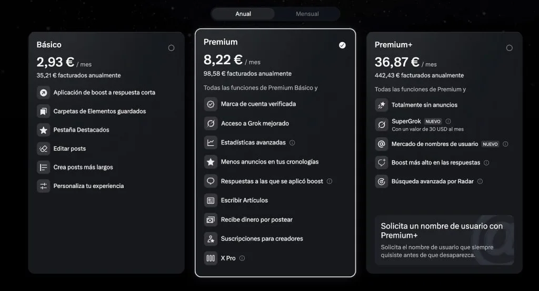The width and height of the screenshot is (539, 291).
Task: Click the Grok access icon in Premium
Action: [x=211, y=123]
